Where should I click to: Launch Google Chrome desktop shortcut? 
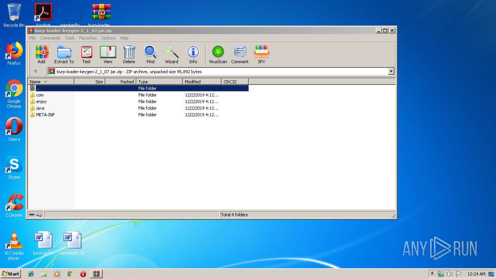click(14, 94)
